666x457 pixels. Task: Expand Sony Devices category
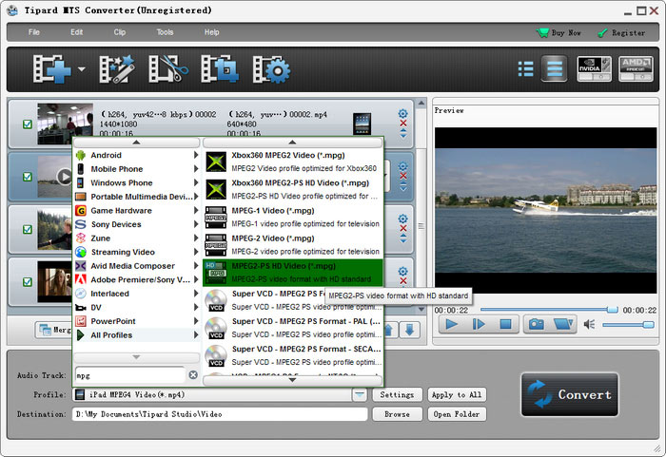(x=137, y=224)
